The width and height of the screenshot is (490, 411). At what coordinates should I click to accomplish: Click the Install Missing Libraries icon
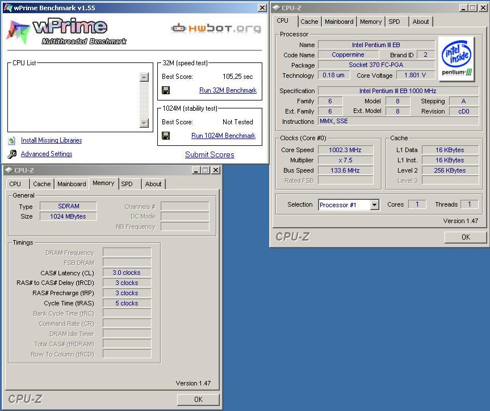coord(11,141)
